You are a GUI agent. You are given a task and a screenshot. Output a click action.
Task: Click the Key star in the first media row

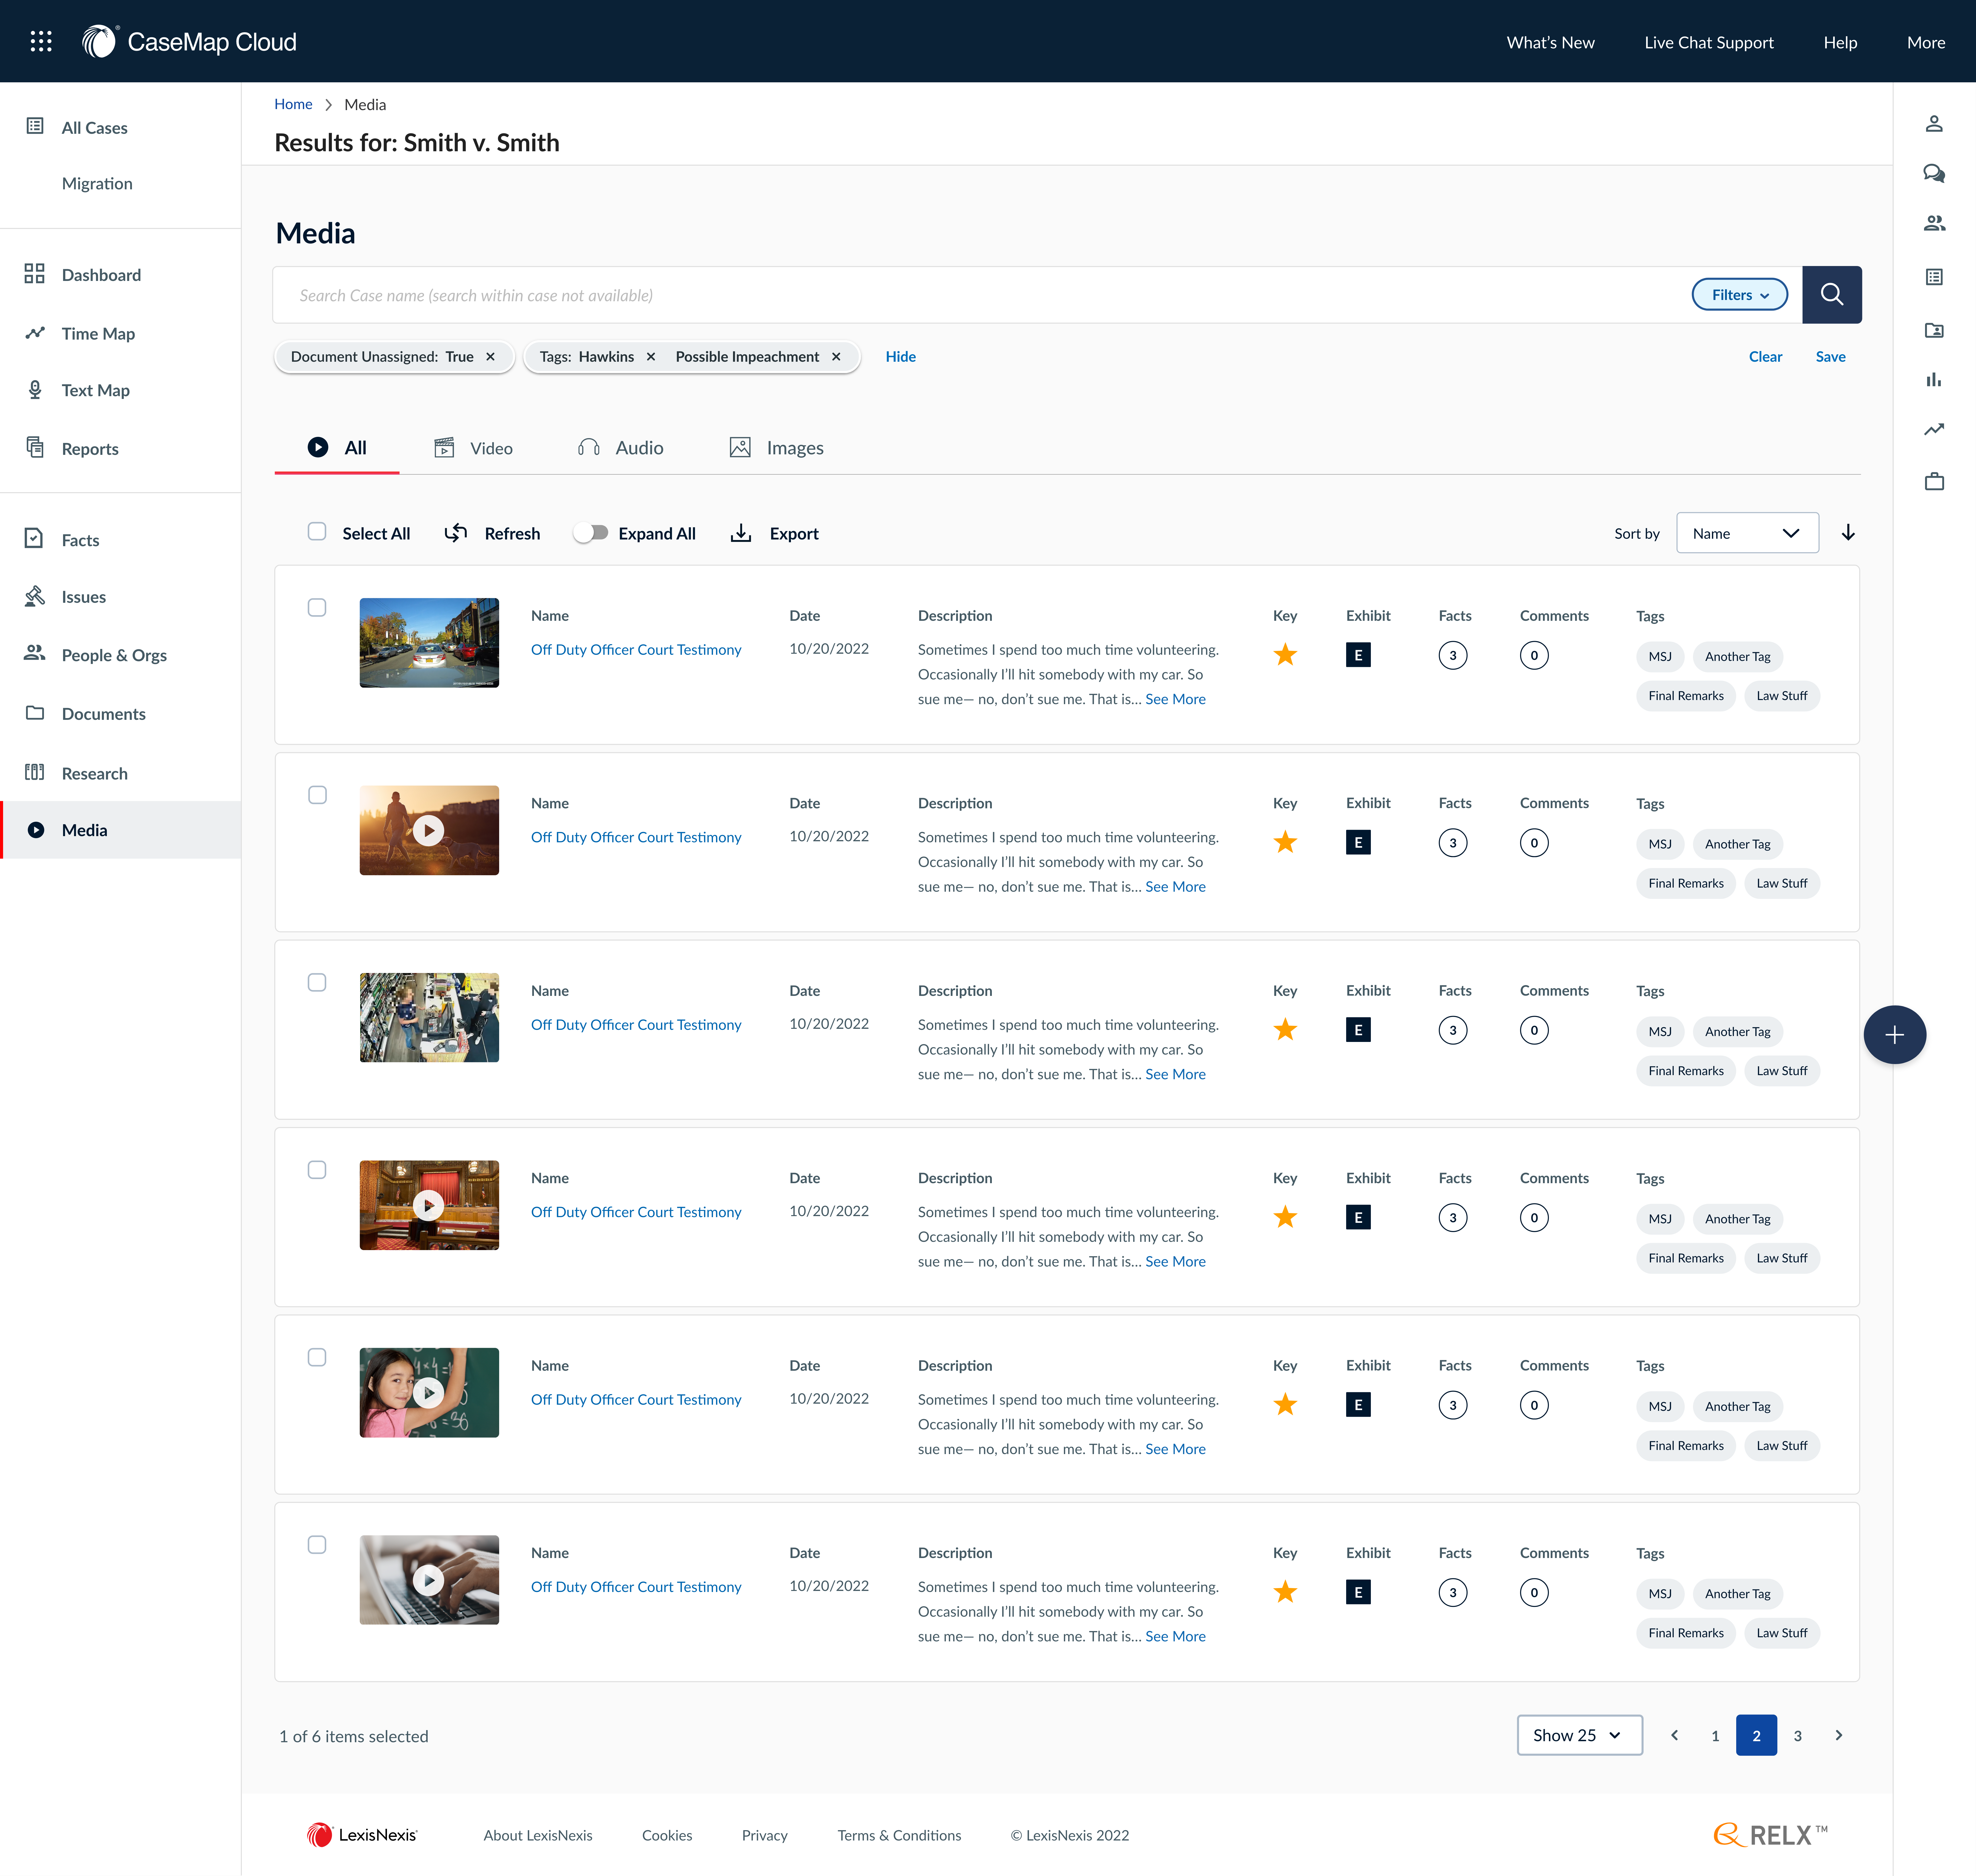pos(1285,655)
